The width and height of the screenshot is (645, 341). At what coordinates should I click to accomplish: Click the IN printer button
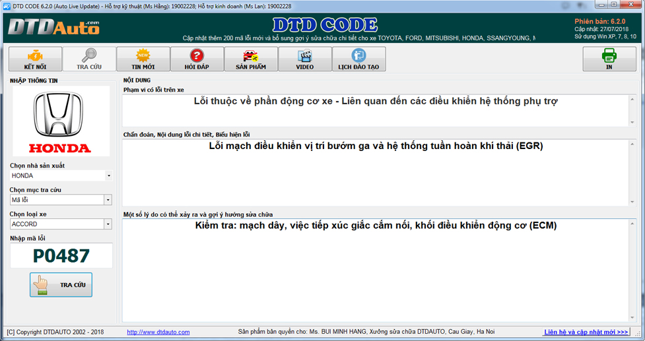pos(609,59)
